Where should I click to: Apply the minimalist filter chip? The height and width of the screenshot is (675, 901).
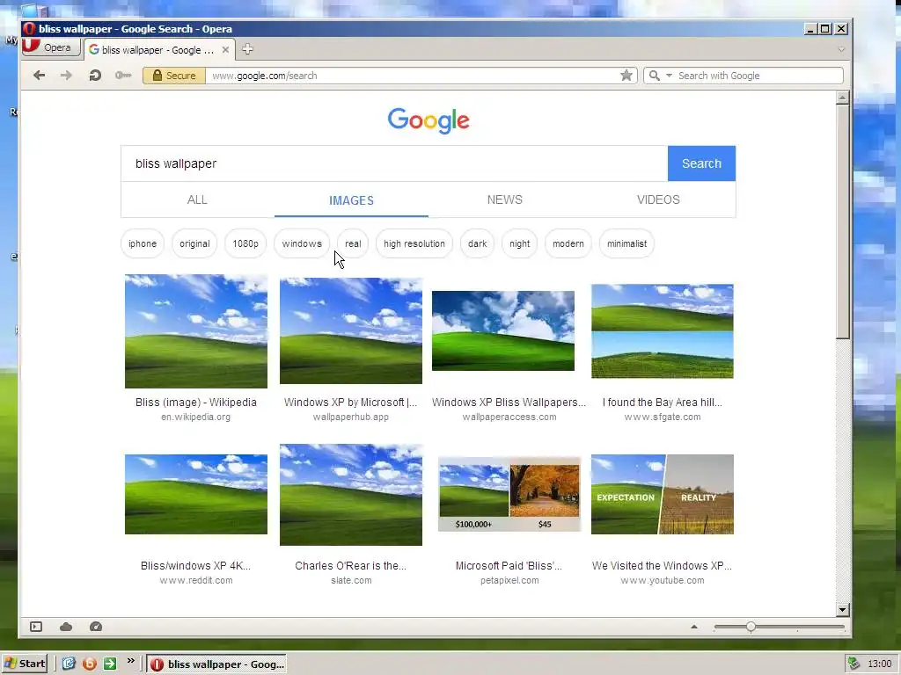(626, 243)
